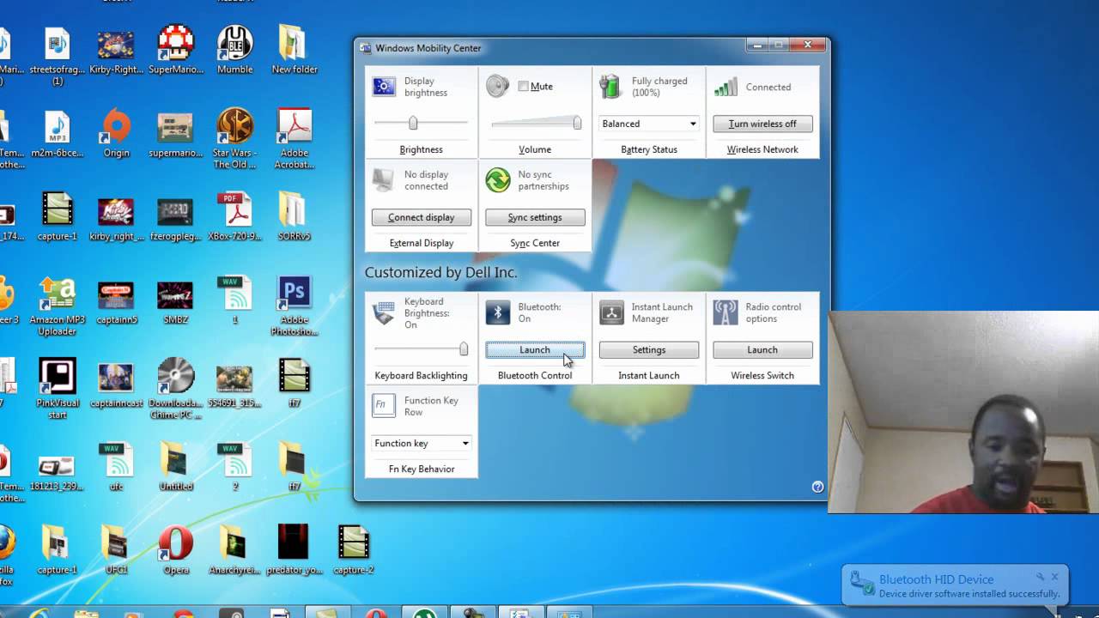This screenshot has width=1099, height=618.
Task: Select the m2m-6bce MP3 file icon
Action: point(57,133)
